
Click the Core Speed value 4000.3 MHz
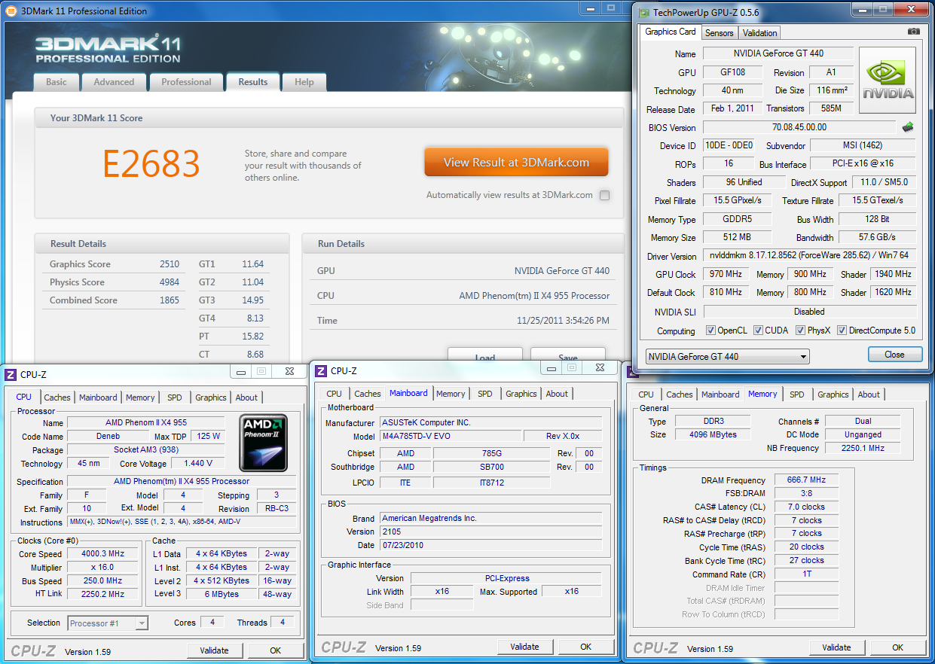coord(102,553)
